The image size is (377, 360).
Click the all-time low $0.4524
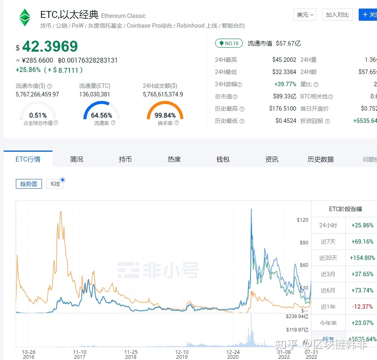286,121
